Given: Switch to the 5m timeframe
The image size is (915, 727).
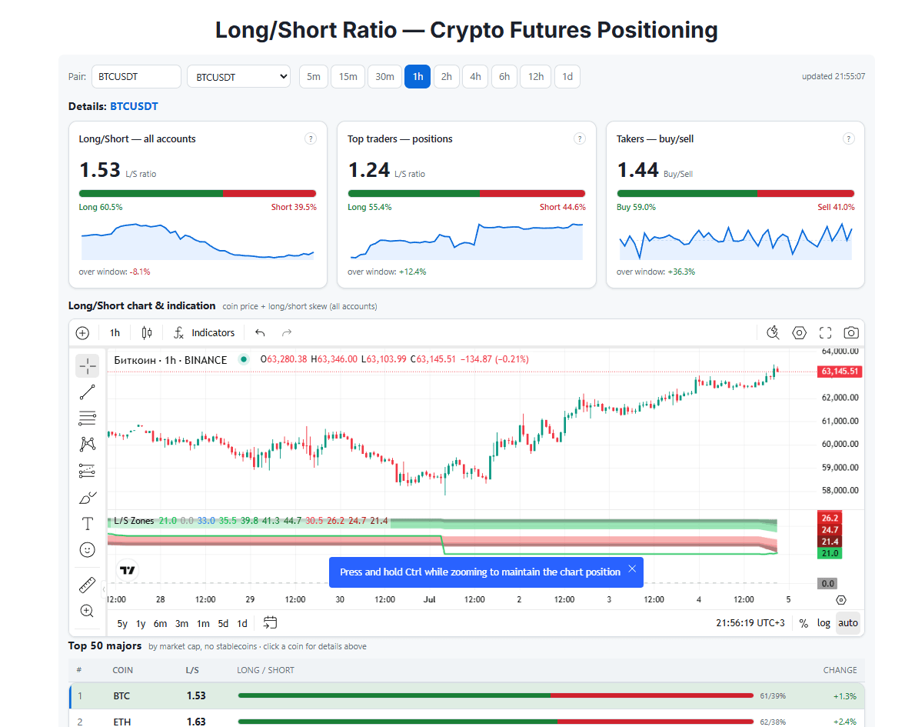Looking at the screenshot, I should pos(314,76).
